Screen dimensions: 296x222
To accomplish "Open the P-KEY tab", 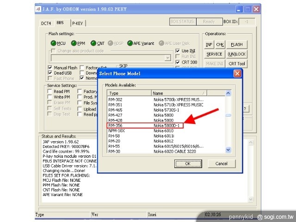I will pos(78,24).
